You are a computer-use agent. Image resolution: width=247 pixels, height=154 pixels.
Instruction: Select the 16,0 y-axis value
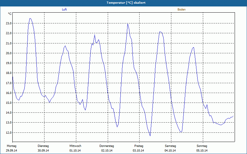point(9,93)
